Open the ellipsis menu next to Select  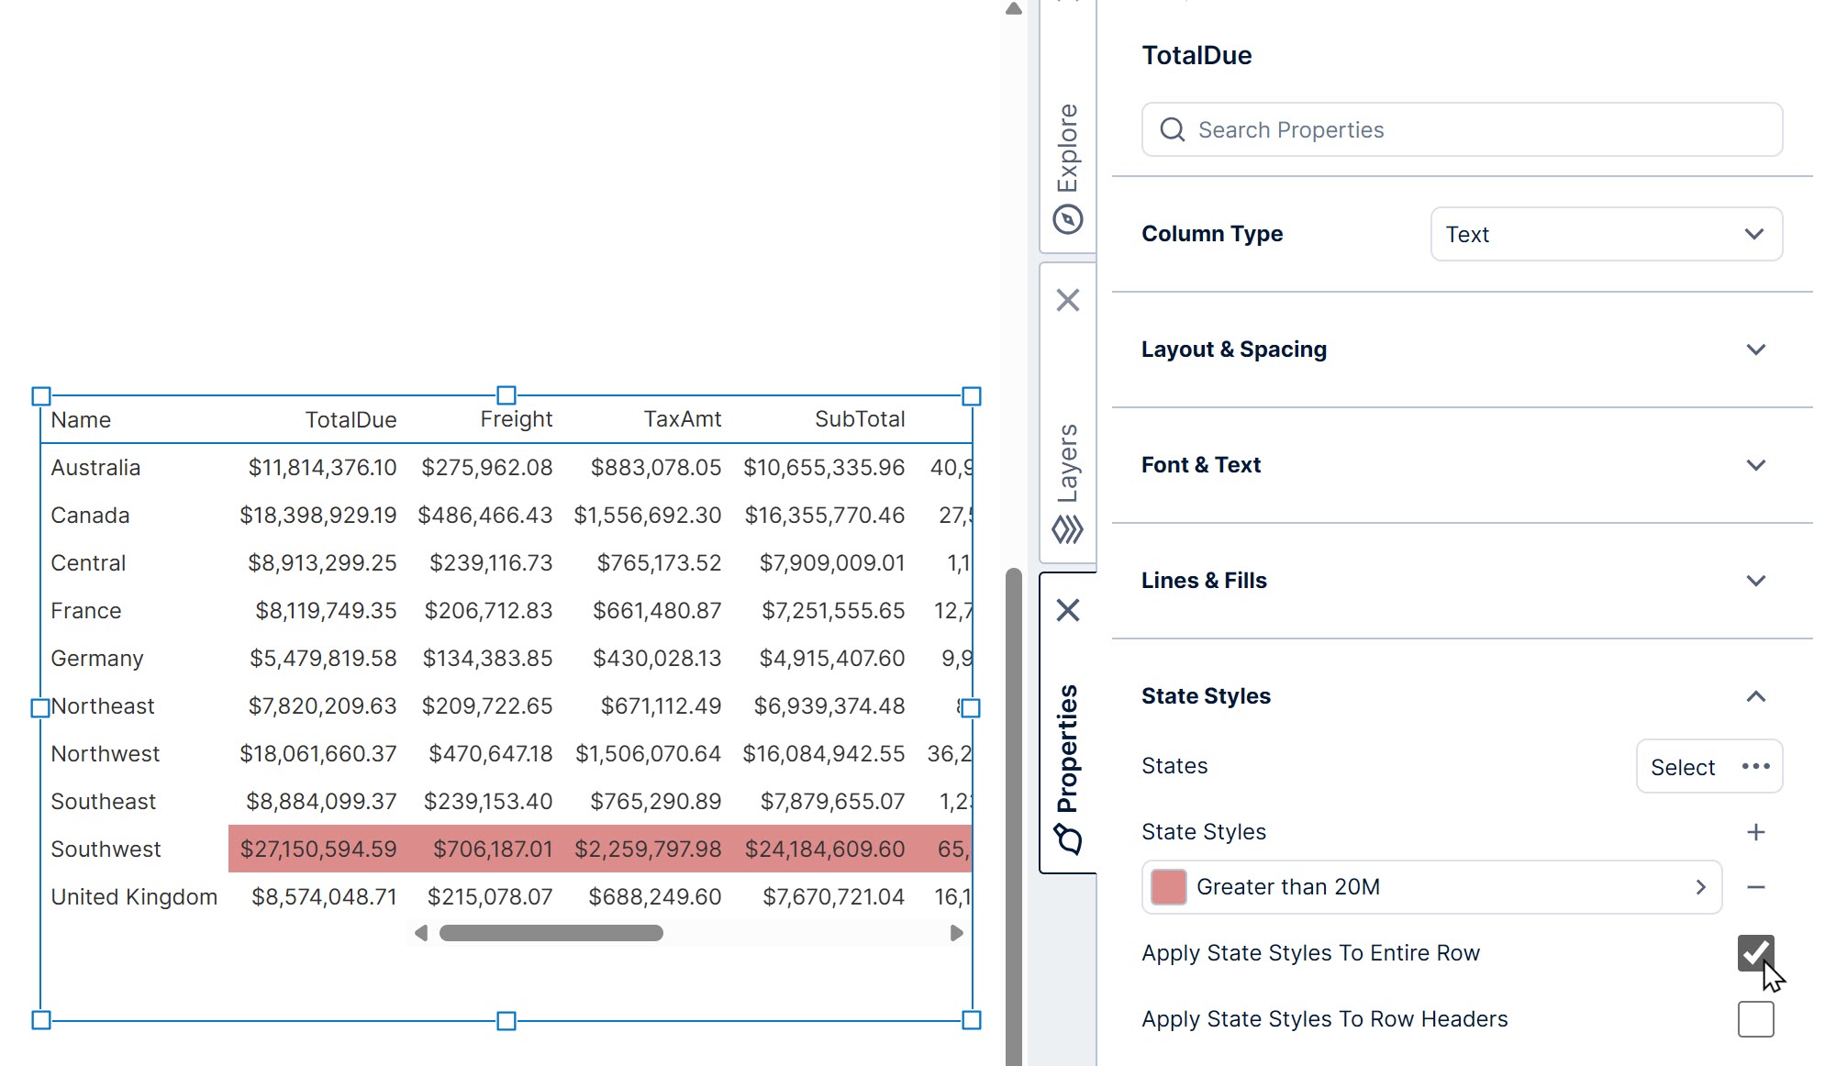point(1754,766)
